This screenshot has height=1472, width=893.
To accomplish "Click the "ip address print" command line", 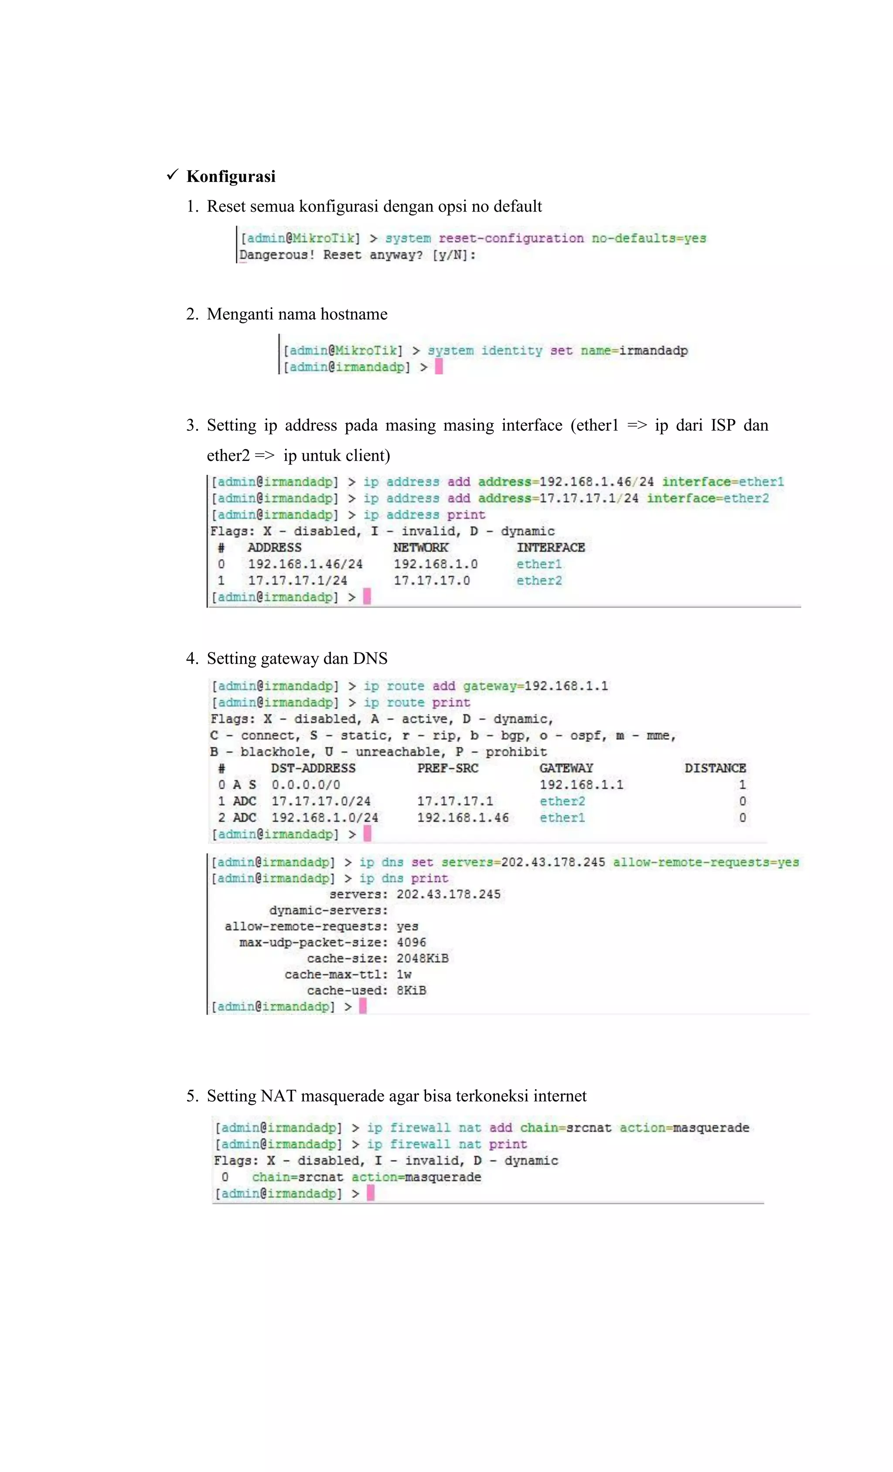I will [348, 515].
